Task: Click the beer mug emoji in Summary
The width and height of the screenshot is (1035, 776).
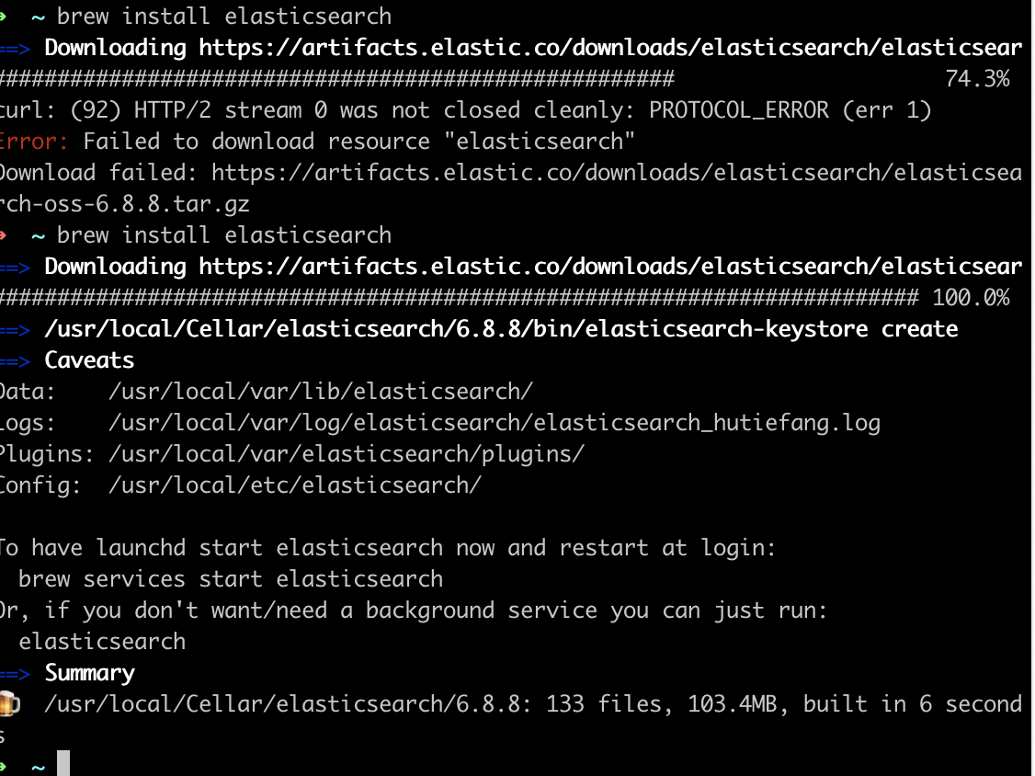Action: [x=8, y=704]
